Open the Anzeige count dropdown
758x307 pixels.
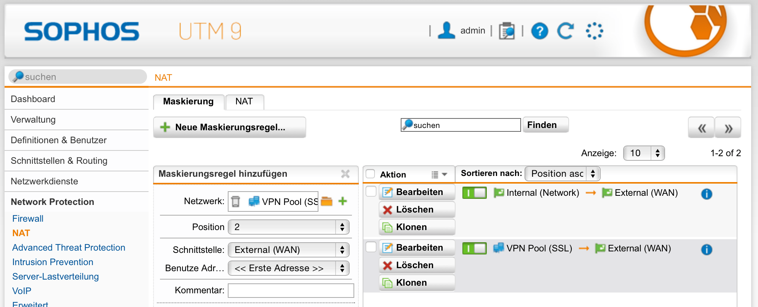[x=644, y=153]
